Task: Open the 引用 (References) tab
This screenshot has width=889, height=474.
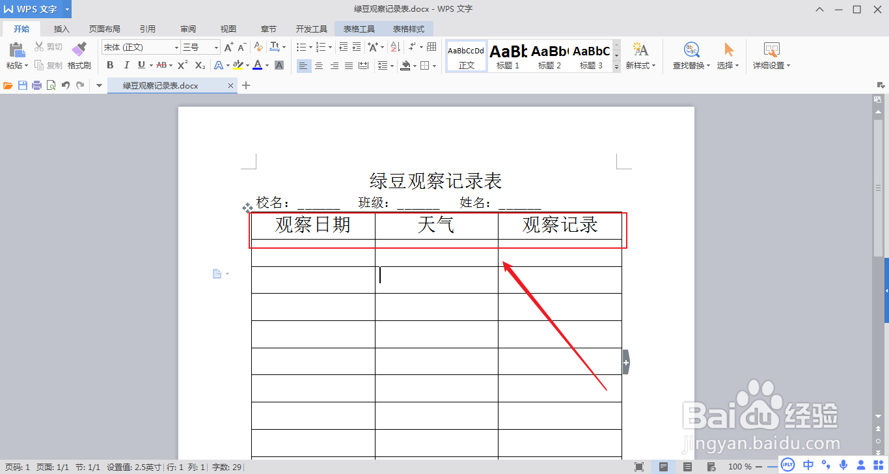Action: pos(148,29)
